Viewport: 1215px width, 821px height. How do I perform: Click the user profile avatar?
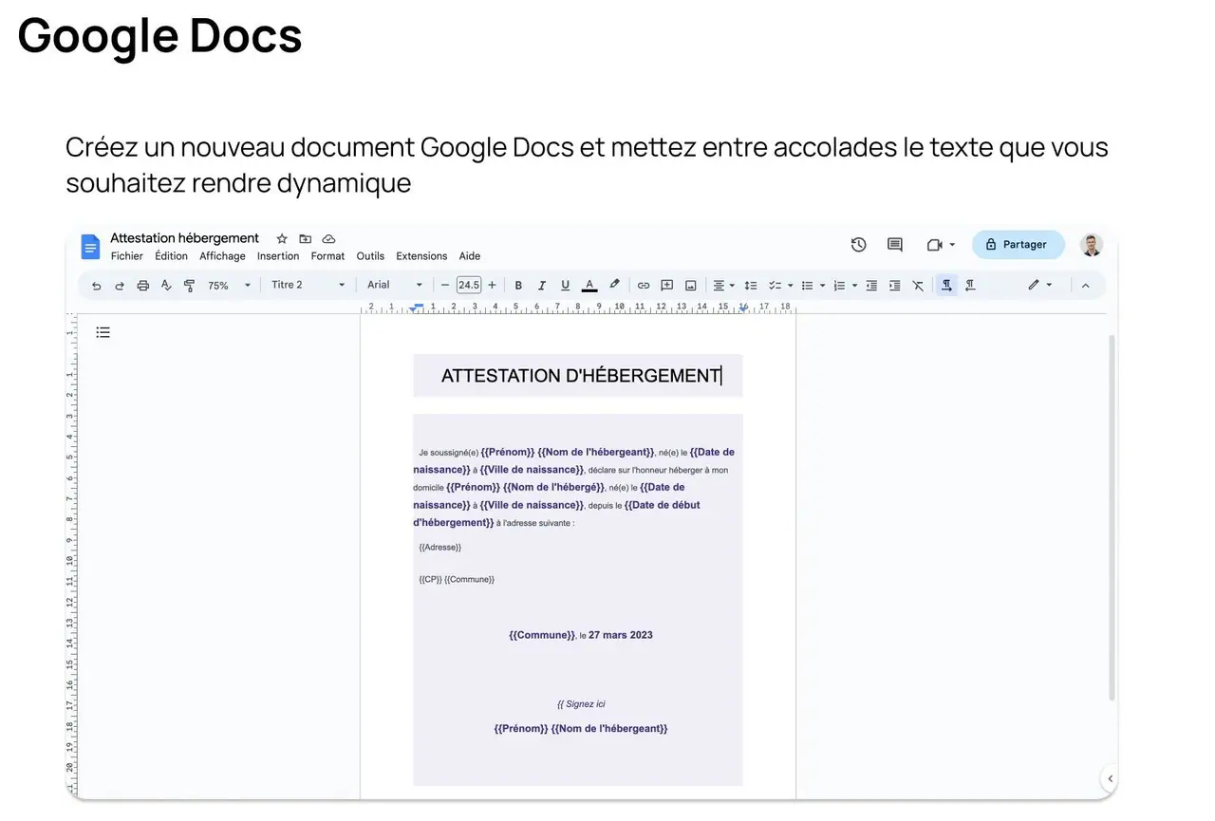point(1092,245)
